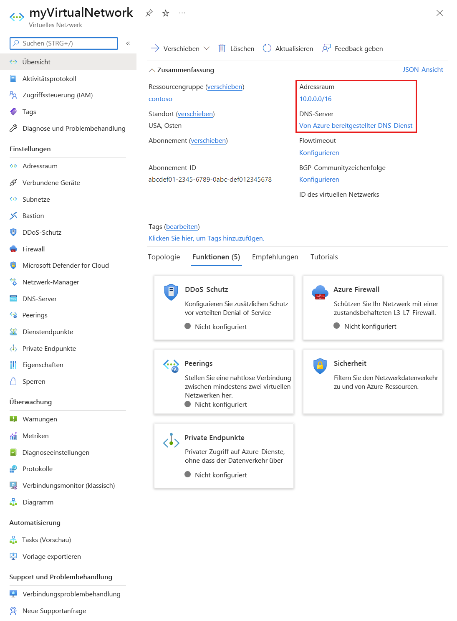
Task: Click the Zugriffssteuerung (IAM) icon
Action: [x=13, y=95]
